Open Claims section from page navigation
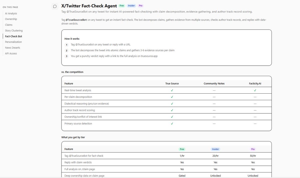 pyautogui.click(x=9, y=25)
